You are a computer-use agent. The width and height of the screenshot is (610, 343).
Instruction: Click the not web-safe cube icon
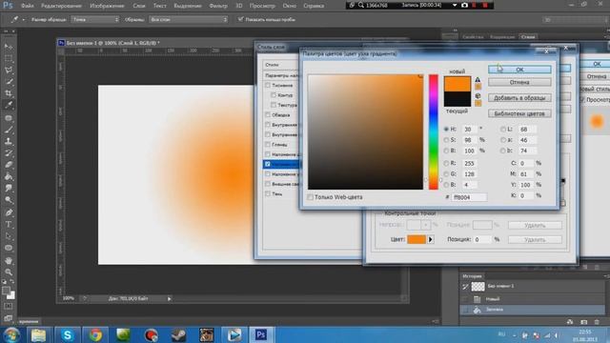pyautogui.click(x=478, y=95)
